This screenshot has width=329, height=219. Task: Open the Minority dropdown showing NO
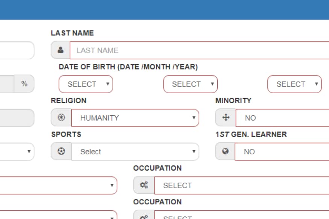[x=282, y=118]
